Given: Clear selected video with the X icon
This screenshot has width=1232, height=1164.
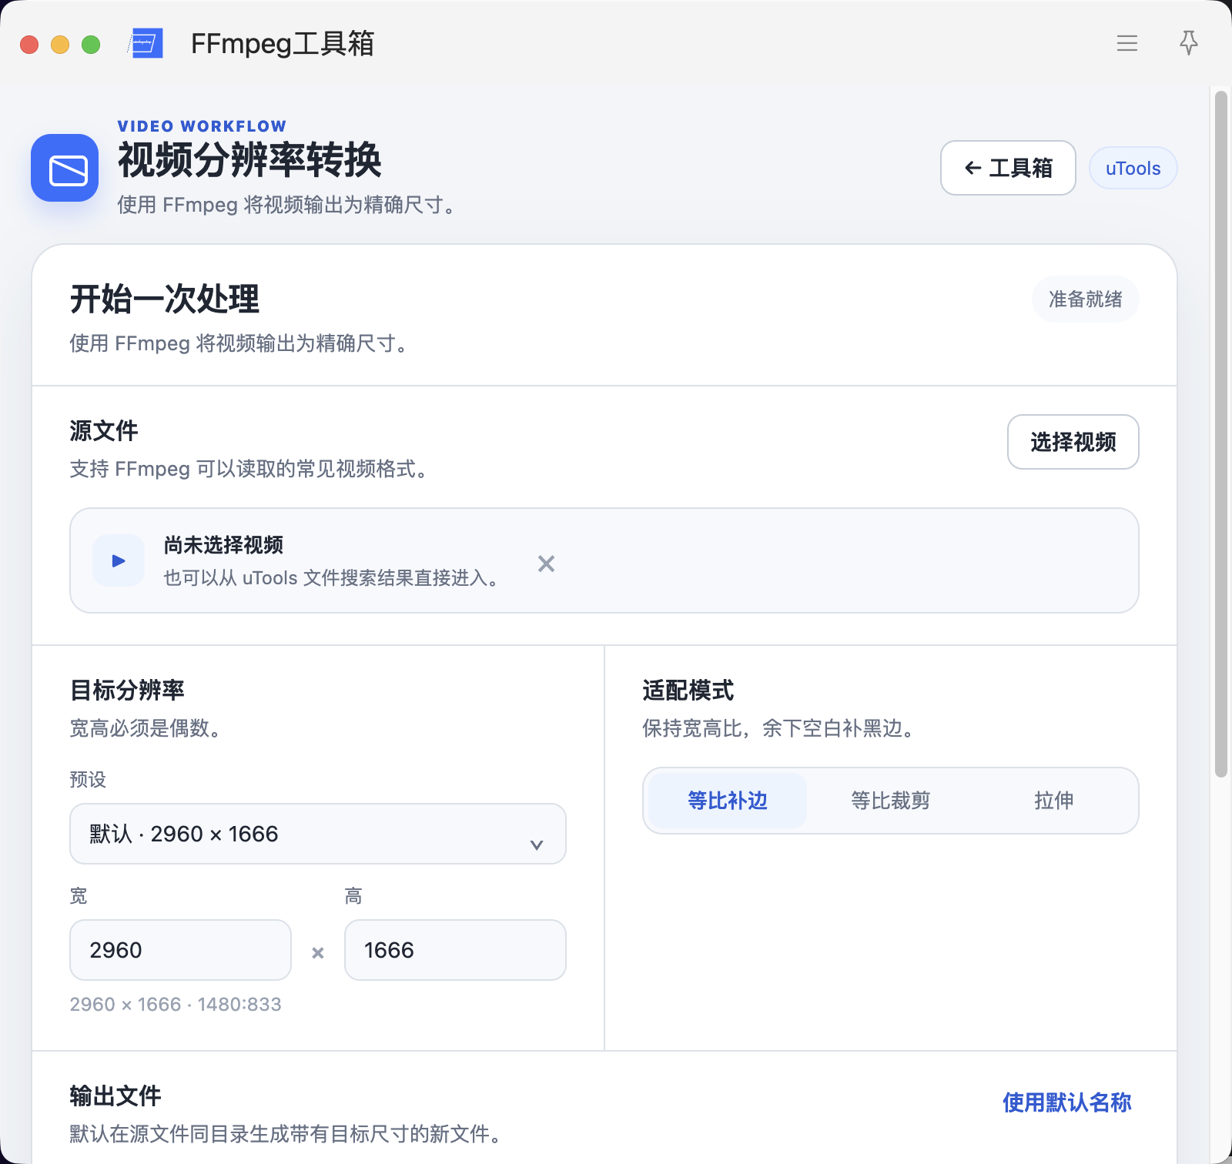Looking at the screenshot, I should pyautogui.click(x=546, y=564).
